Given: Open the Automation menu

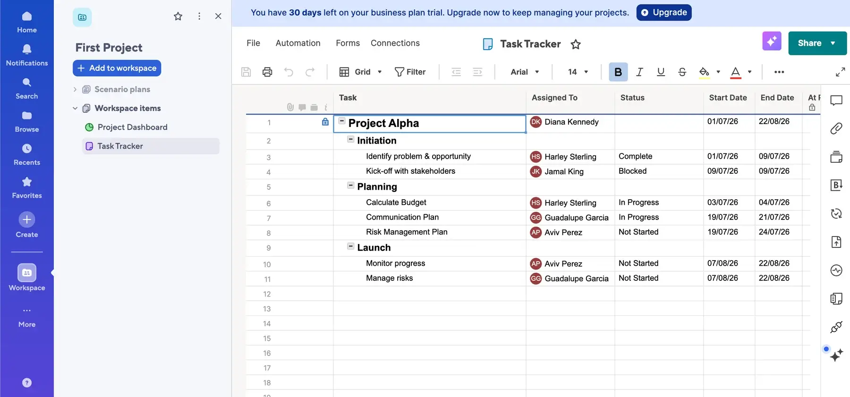Looking at the screenshot, I should pyautogui.click(x=298, y=43).
